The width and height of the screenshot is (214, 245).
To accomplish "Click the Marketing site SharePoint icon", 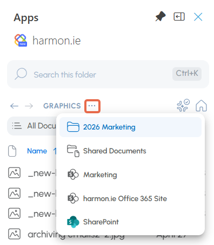I will pos(73,175).
